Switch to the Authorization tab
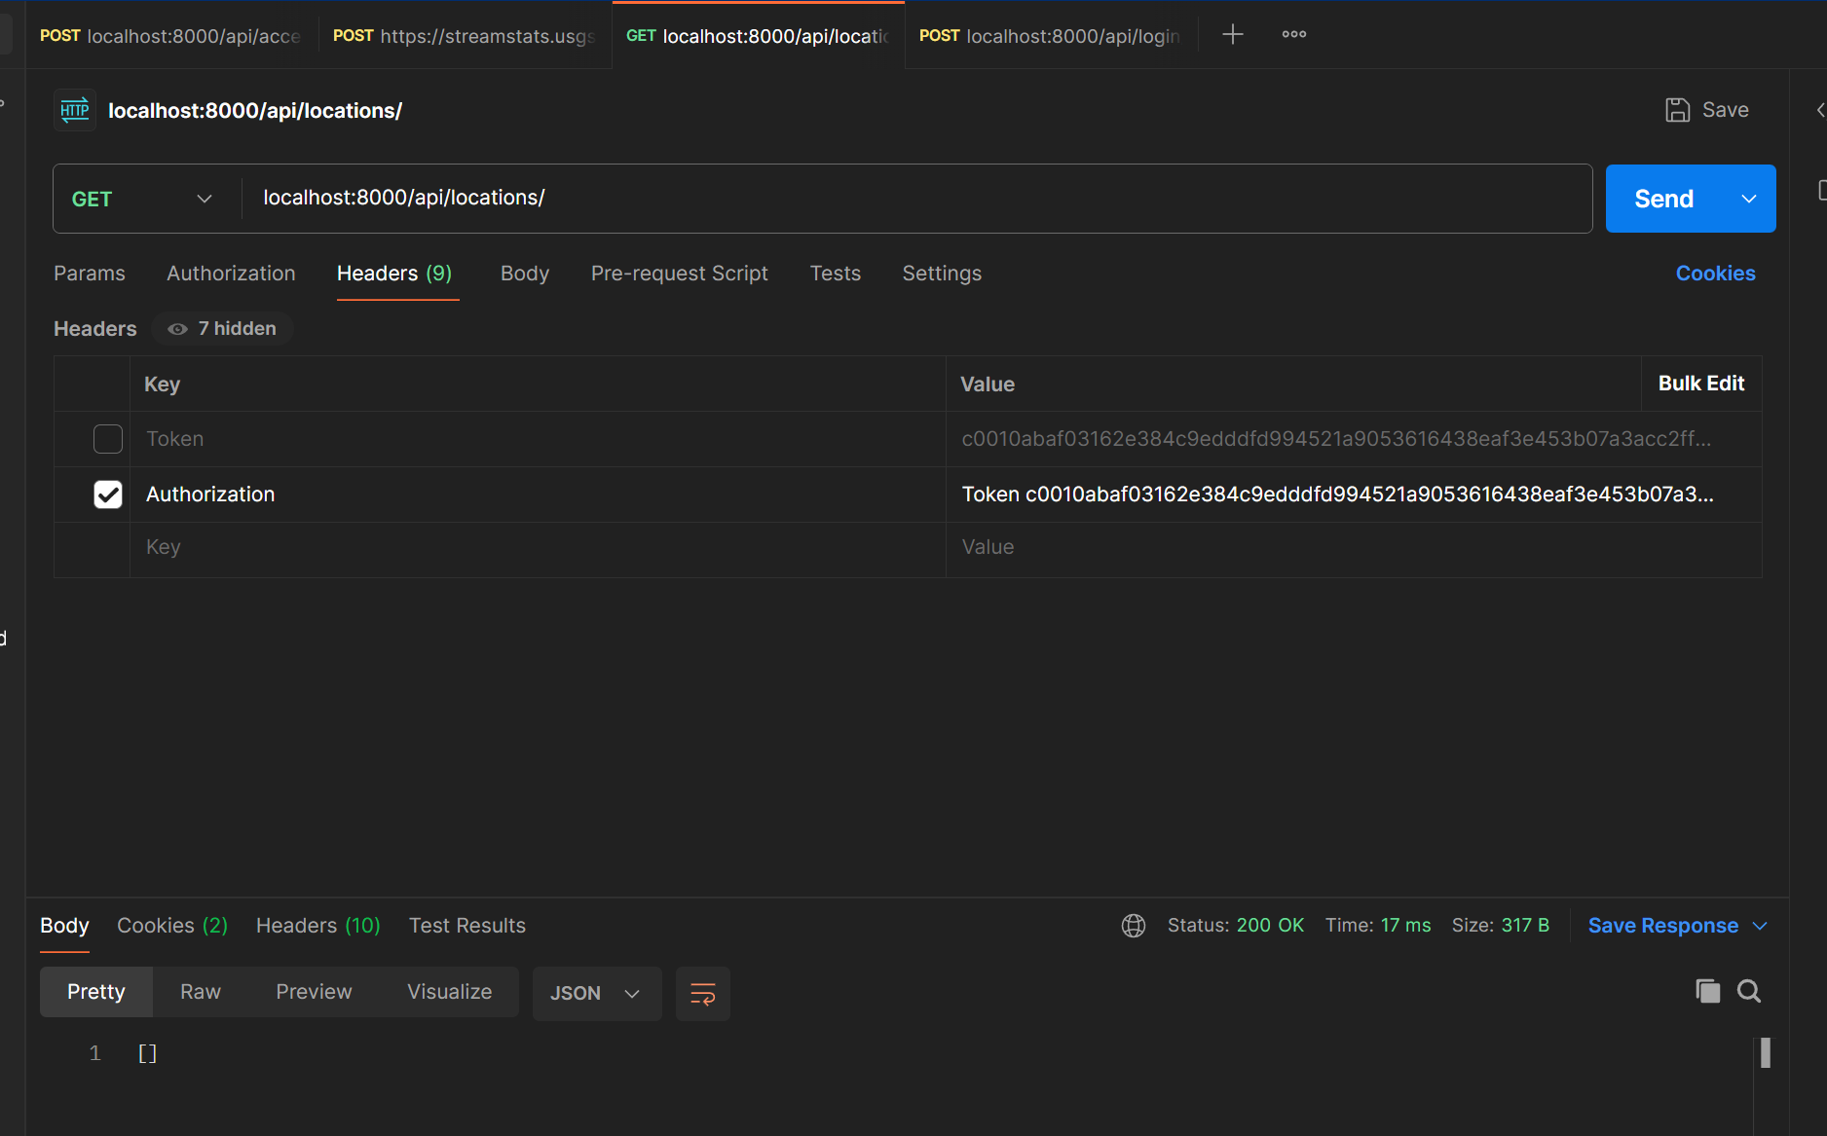The height and width of the screenshot is (1136, 1827). (x=231, y=274)
